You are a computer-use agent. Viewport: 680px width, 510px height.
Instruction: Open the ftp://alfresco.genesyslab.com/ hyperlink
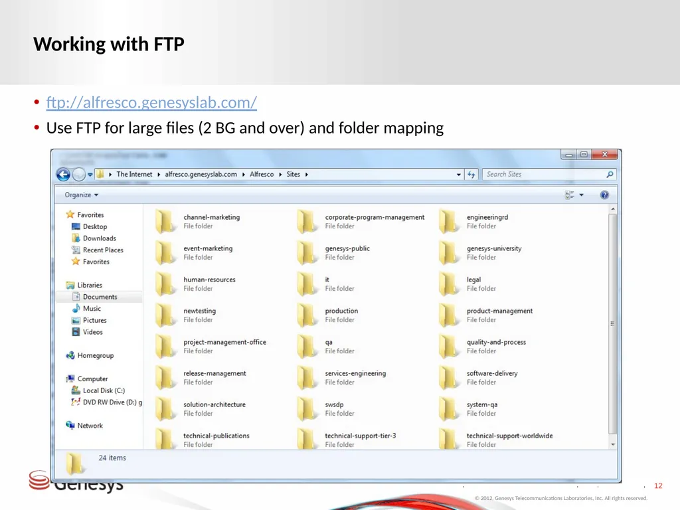(151, 102)
